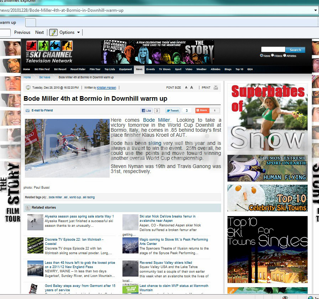Screen dimensions: 319x299
Task: Click the Superbabes of Snow ad
Action: (267, 117)
